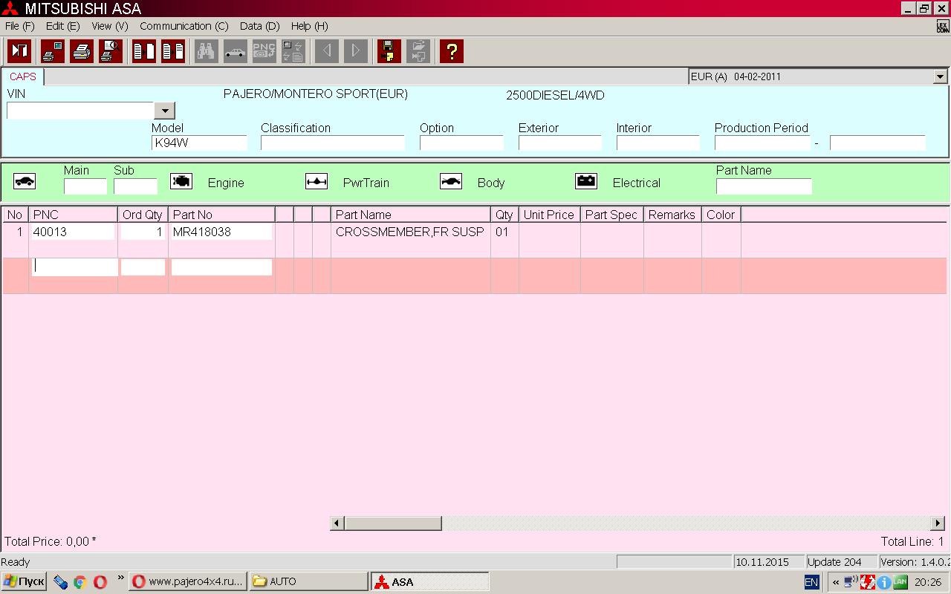Screen dimensions: 951x594
Task: Select the Body category icon
Action: pos(451,181)
